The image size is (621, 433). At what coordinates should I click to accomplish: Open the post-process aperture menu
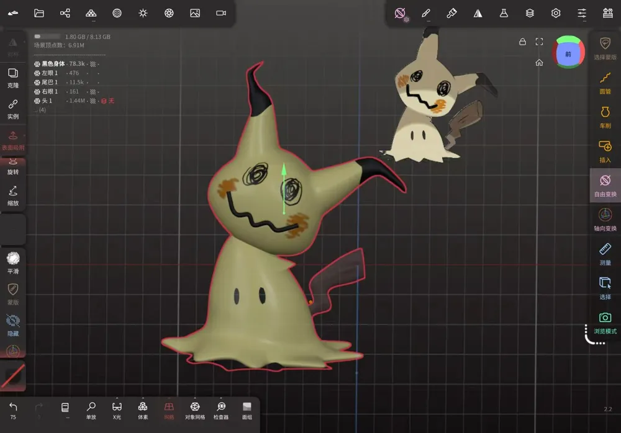point(169,13)
